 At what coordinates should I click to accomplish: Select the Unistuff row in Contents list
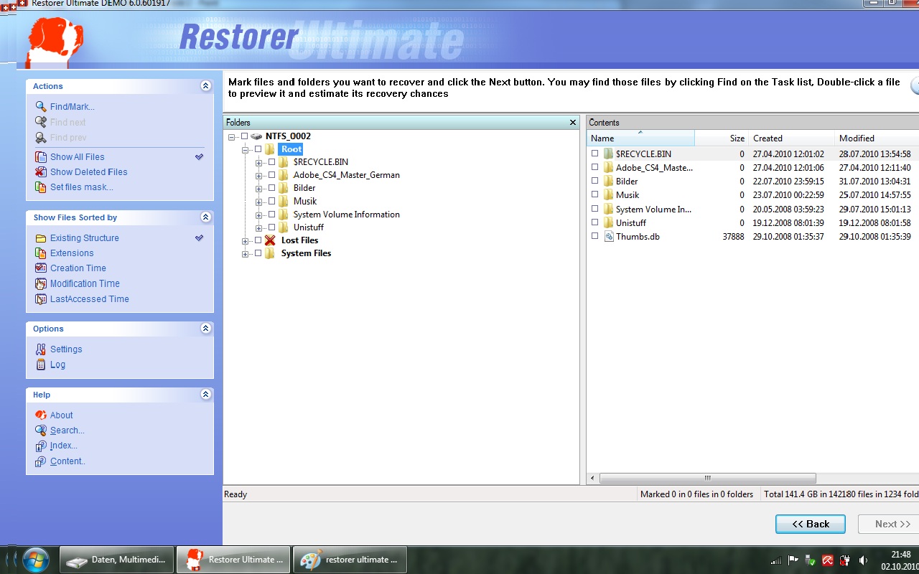click(x=752, y=222)
